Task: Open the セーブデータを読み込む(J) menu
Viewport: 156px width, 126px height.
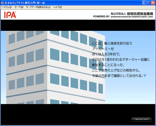Action: pyautogui.click(x=38, y=7)
